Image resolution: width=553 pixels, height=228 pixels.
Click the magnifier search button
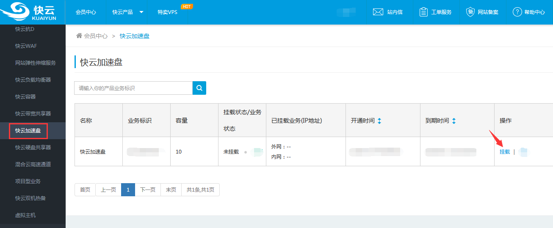(199, 88)
